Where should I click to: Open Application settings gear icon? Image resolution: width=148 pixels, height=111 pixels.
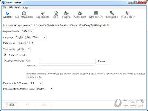[x=80, y=13]
